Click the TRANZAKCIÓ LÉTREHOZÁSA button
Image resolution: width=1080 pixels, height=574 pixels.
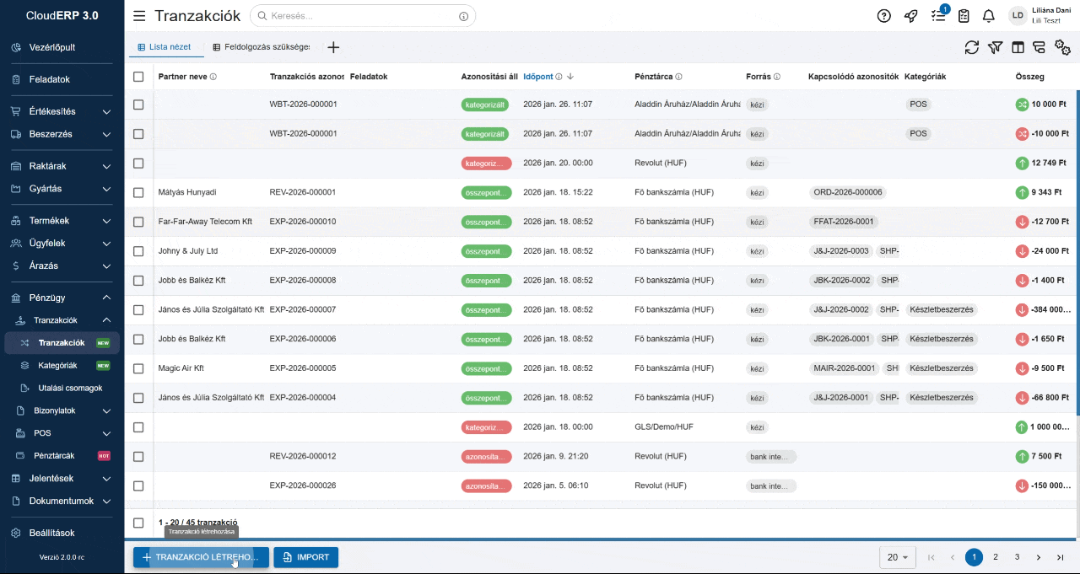(x=200, y=557)
